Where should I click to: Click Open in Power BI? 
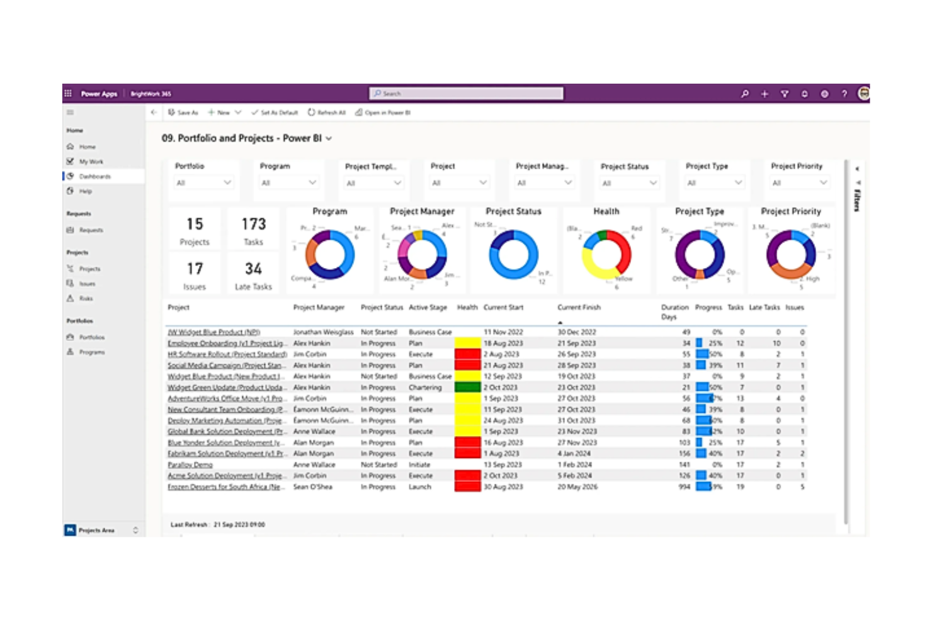coord(383,113)
